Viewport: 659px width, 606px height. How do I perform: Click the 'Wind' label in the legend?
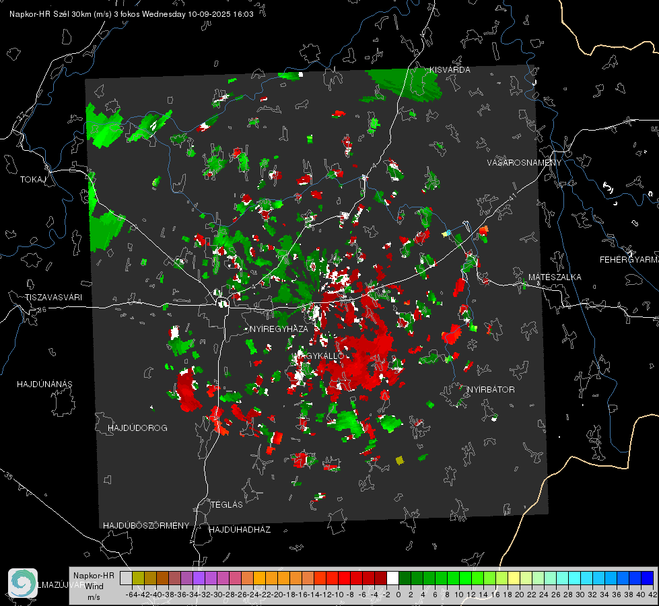(x=94, y=586)
